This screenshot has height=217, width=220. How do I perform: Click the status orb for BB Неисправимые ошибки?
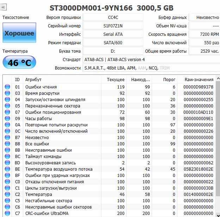click(7, 150)
